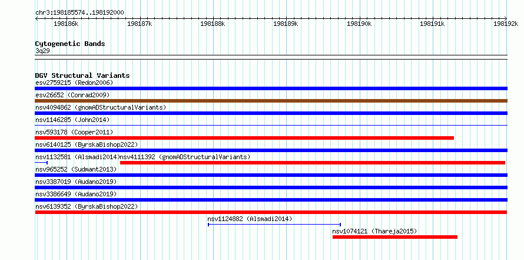Click the 198187k ruler position
This screenshot has height=260, width=524.
pyautogui.click(x=140, y=24)
